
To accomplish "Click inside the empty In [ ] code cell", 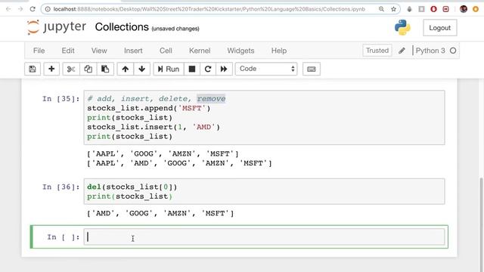I will pos(264,236).
